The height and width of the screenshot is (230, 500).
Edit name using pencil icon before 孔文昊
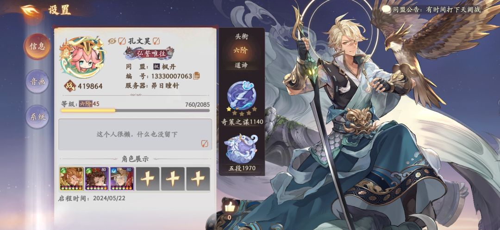click(x=122, y=41)
